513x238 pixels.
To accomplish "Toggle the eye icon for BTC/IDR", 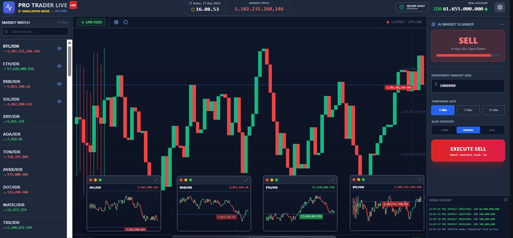I will point(59,48).
